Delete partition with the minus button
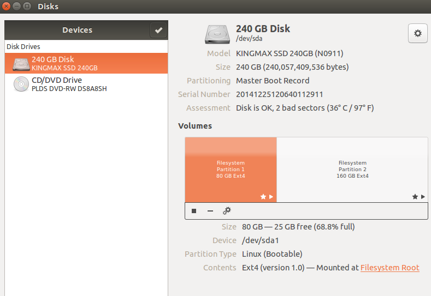The image size is (431, 296). [210, 211]
